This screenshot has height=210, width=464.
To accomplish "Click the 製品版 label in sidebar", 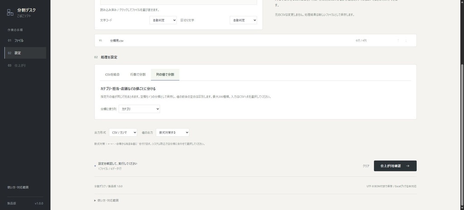I will pos(11,204).
